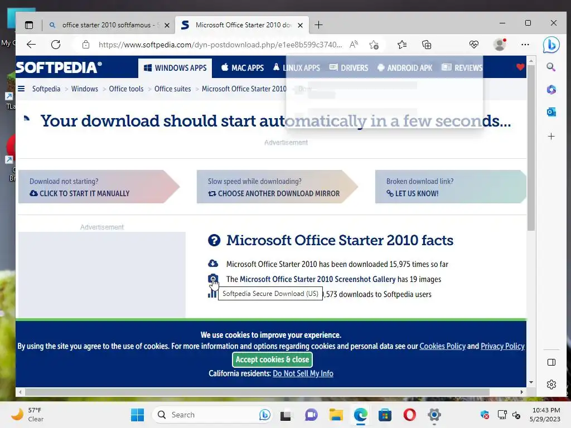Viewport: 571px width, 428px height.
Task: Open File Explorer from taskbar
Action: [x=336, y=415]
